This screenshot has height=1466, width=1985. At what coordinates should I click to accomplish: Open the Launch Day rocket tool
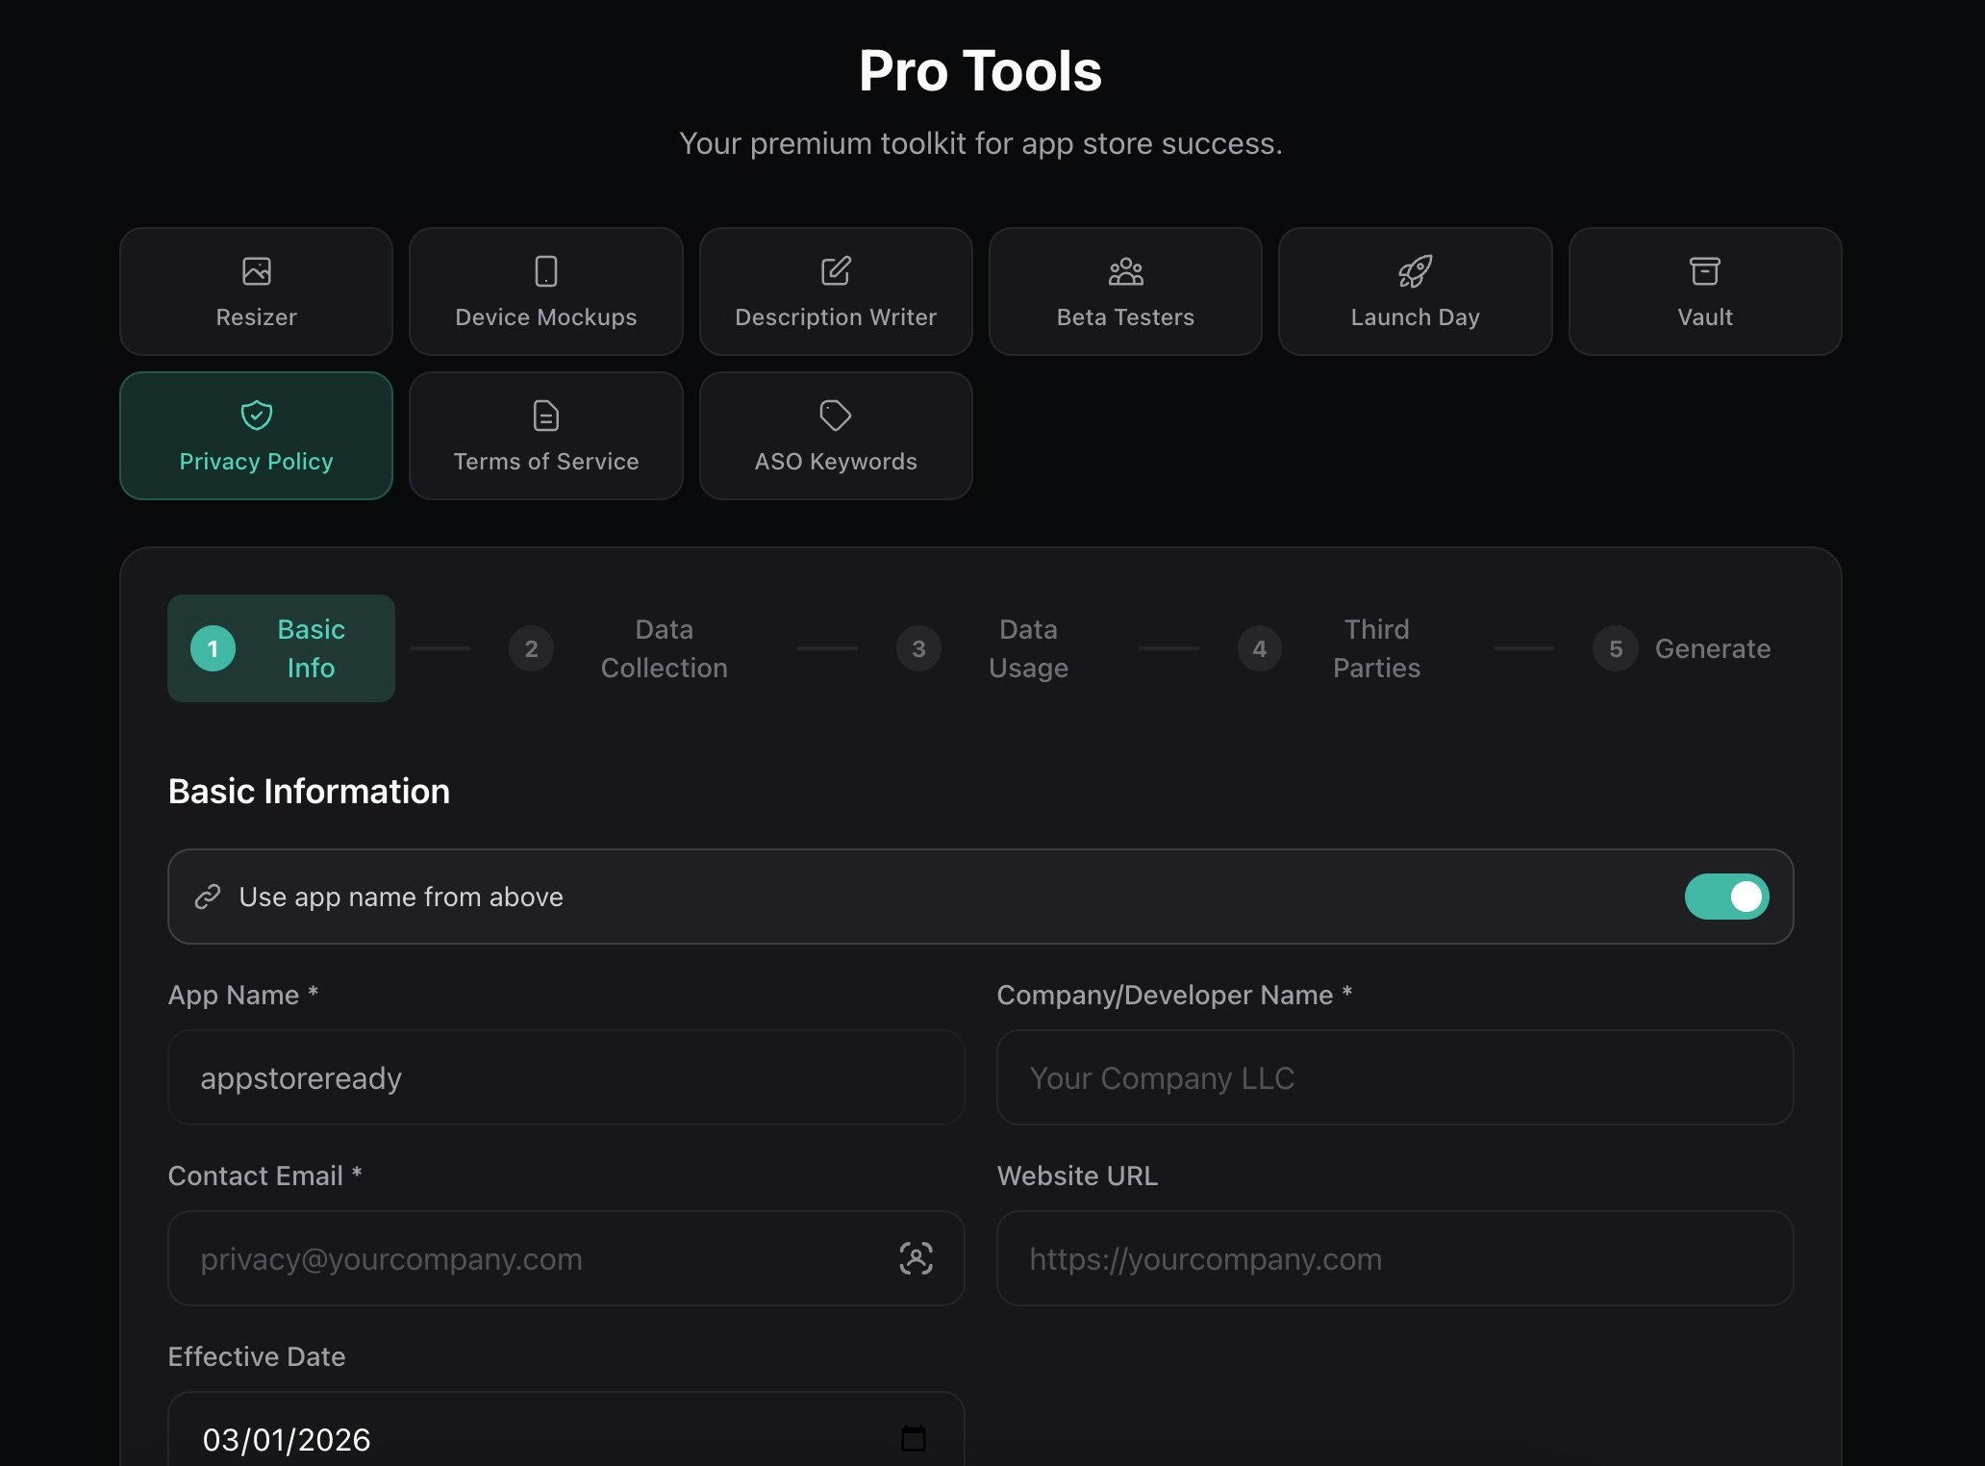pos(1415,291)
